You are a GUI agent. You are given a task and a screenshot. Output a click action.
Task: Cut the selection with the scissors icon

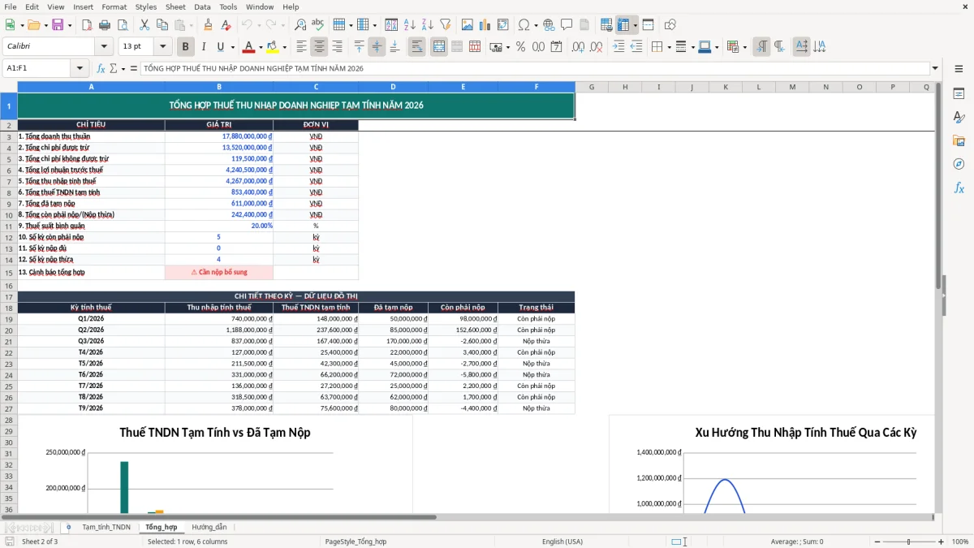[x=144, y=25]
